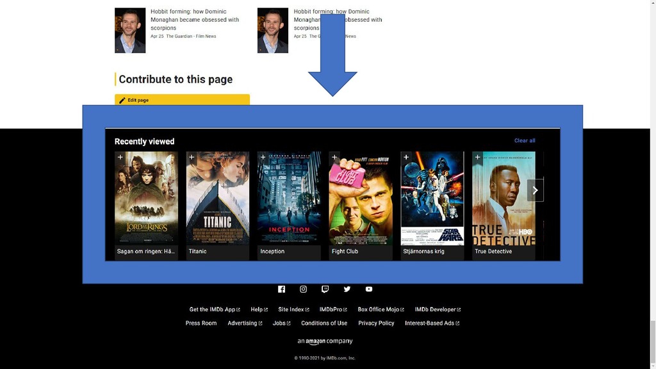Add Stjärnornas krig to watchlist
This screenshot has height=369, width=656.
406,158
